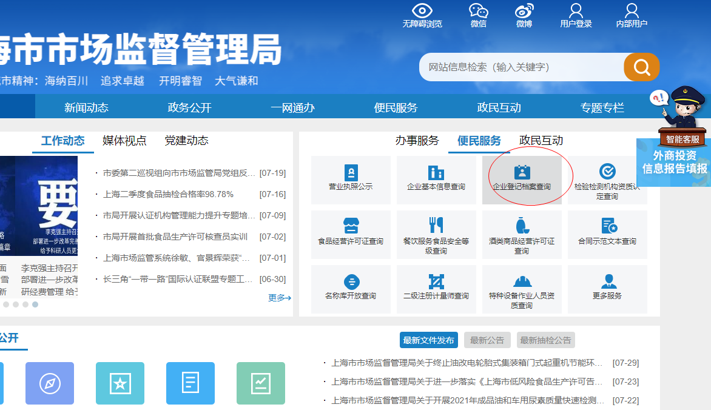Switch to the 政民互动 tab in the services panel
The image size is (711, 410).
coord(541,141)
